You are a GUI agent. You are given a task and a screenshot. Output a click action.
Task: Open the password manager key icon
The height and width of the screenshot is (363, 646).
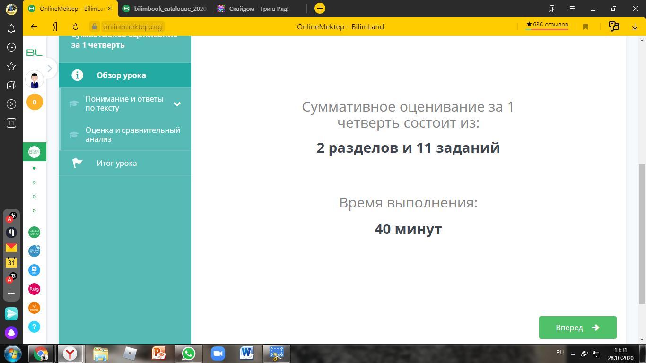pyautogui.click(x=613, y=26)
